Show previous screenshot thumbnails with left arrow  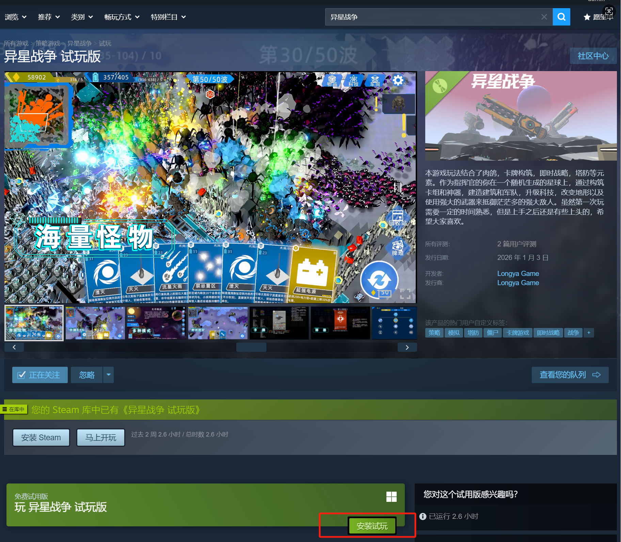click(14, 347)
